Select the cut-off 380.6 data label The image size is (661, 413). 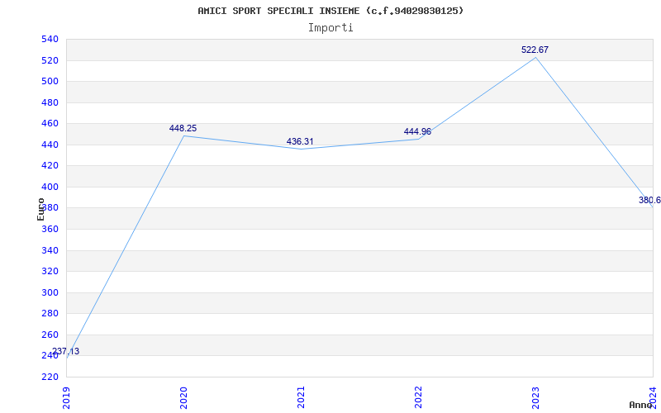[x=649, y=200]
